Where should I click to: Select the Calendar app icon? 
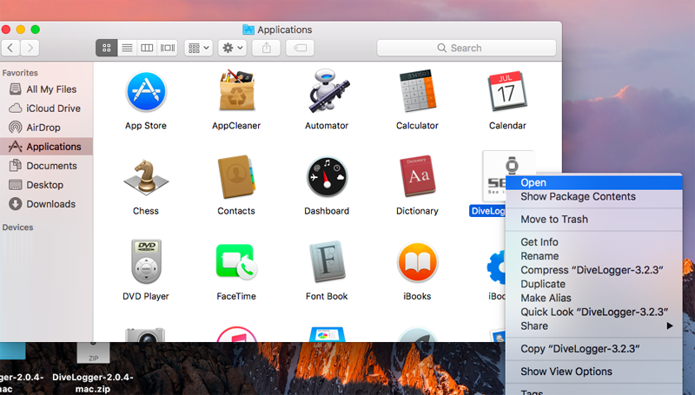[x=507, y=91]
